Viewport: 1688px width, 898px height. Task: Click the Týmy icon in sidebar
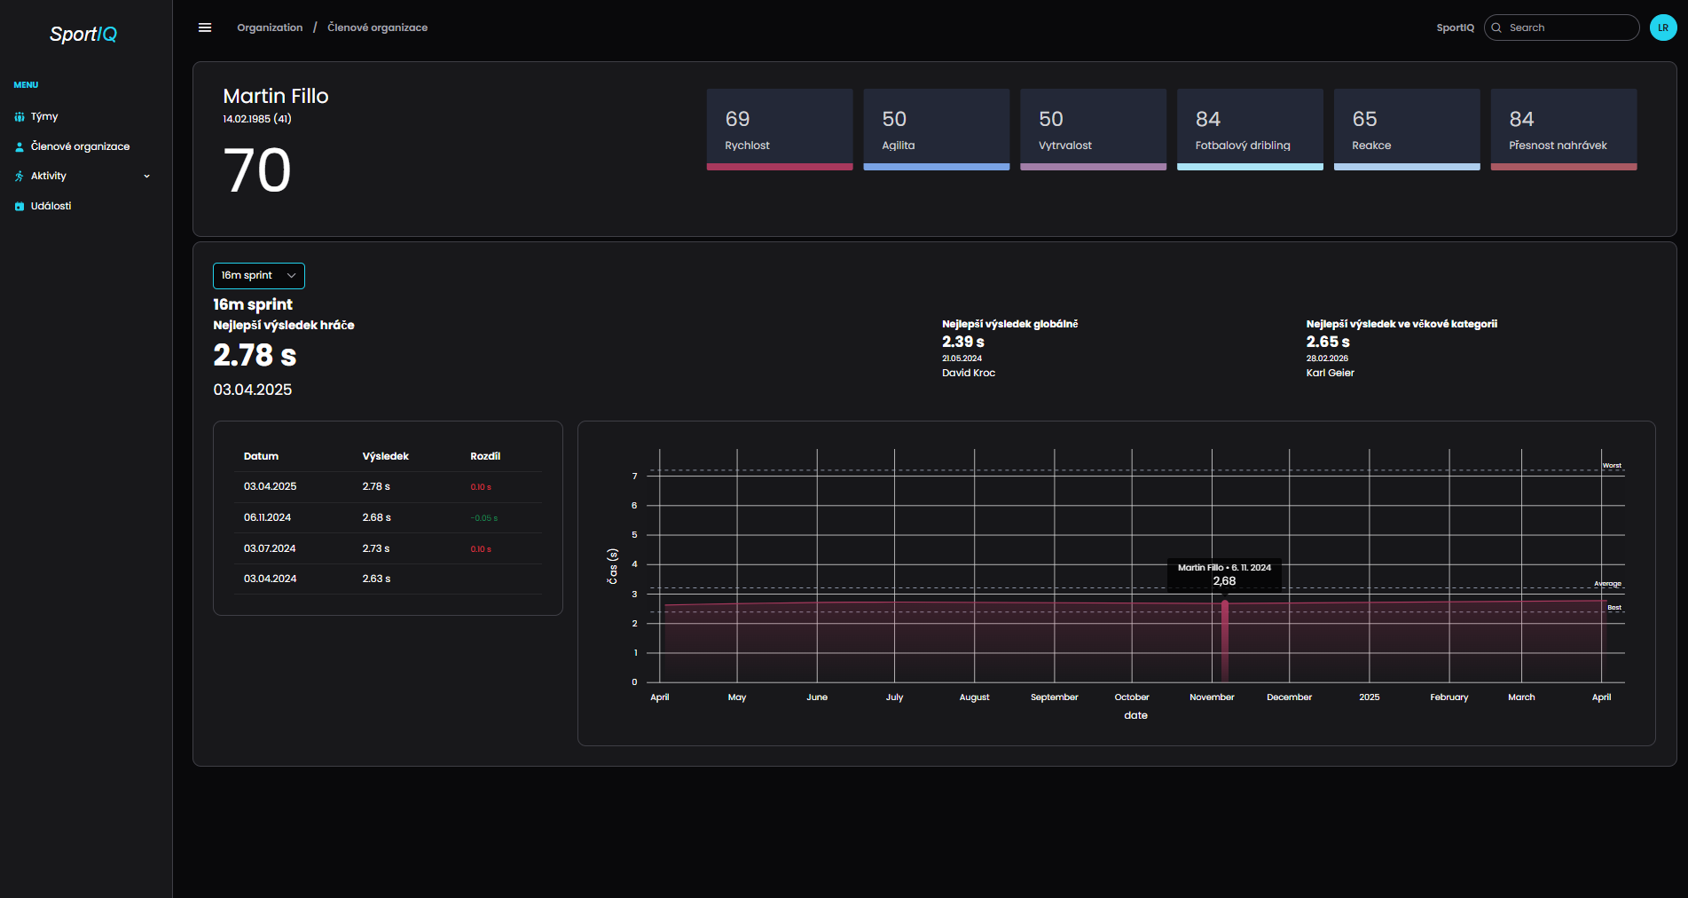20,116
